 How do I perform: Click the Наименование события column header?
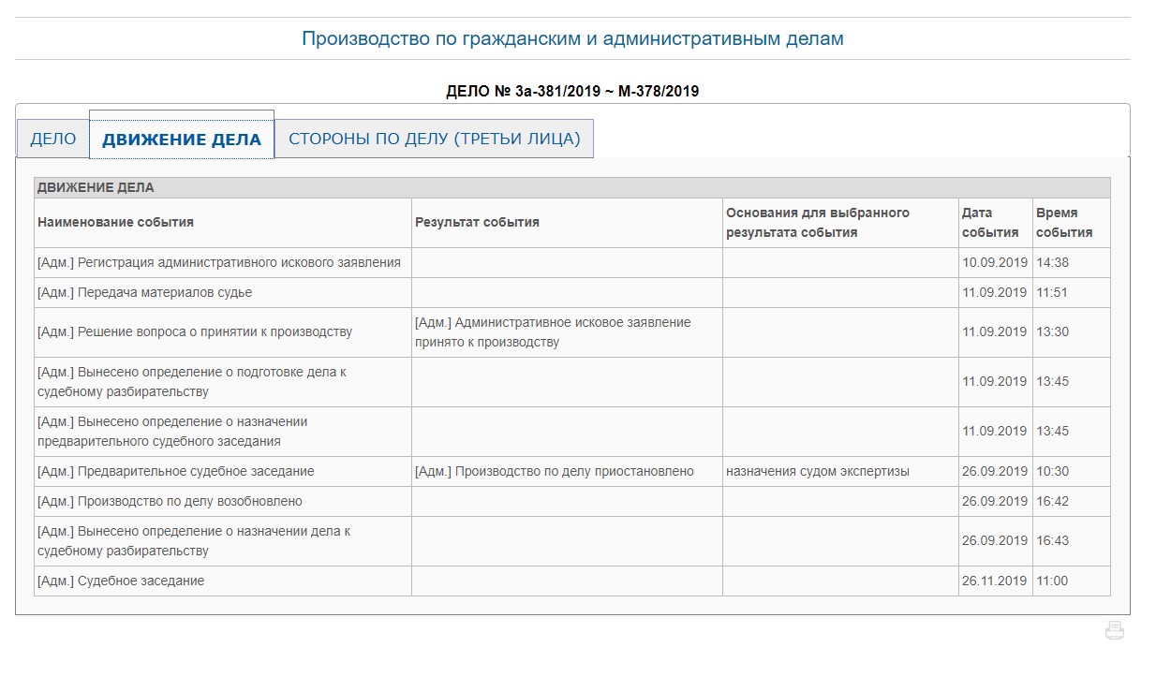click(x=116, y=223)
